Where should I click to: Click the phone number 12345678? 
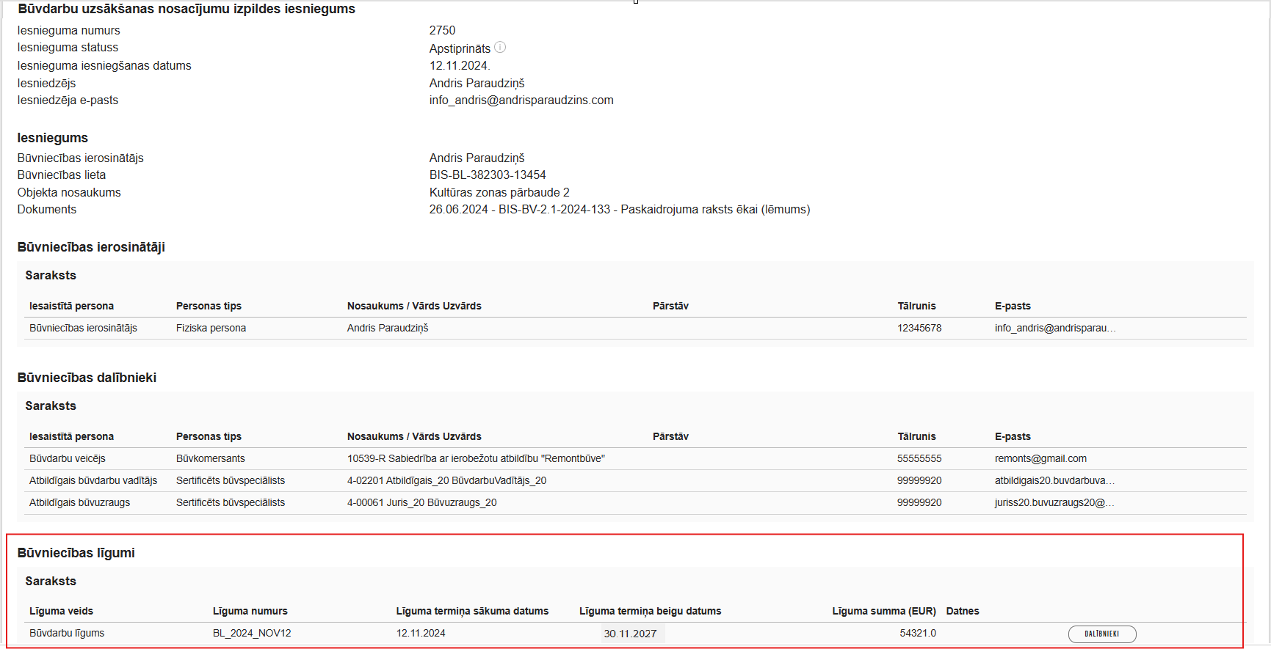click(919, 328)
